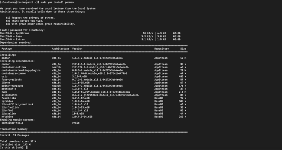Click the '482 k' size for criu
Viewport: 282px width, 150px height.
(182, 76)
